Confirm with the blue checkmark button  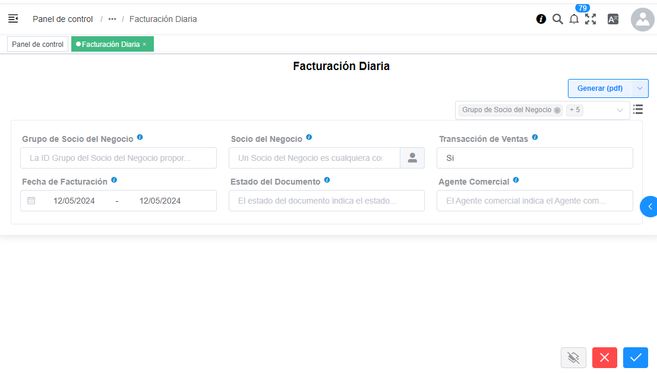click(x=636, y=357)
